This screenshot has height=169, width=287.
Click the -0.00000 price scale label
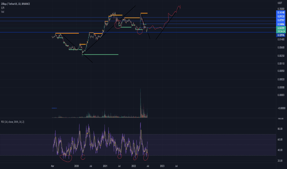pyautogui.click(x=281, y=108)
